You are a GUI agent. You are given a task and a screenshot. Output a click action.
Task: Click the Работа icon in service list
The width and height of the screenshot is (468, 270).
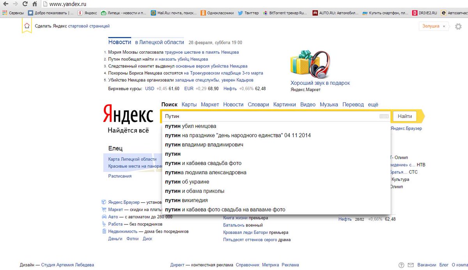tap(104, 224)
